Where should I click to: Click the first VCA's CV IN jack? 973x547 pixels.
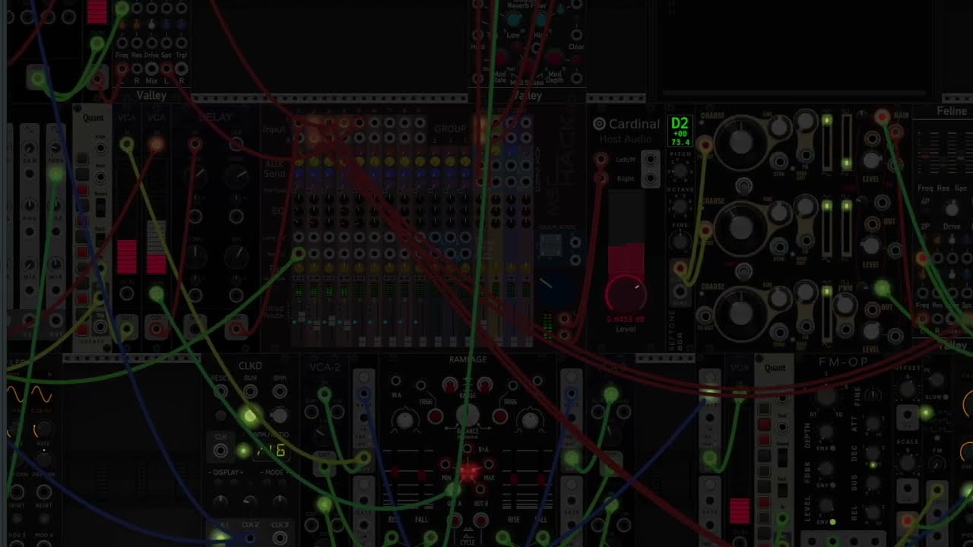click(x=127, y=293)
